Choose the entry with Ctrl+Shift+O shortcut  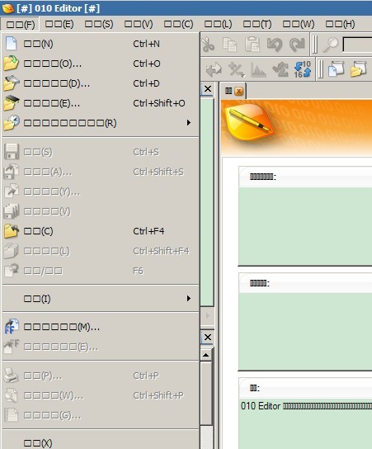click(101, 103)
